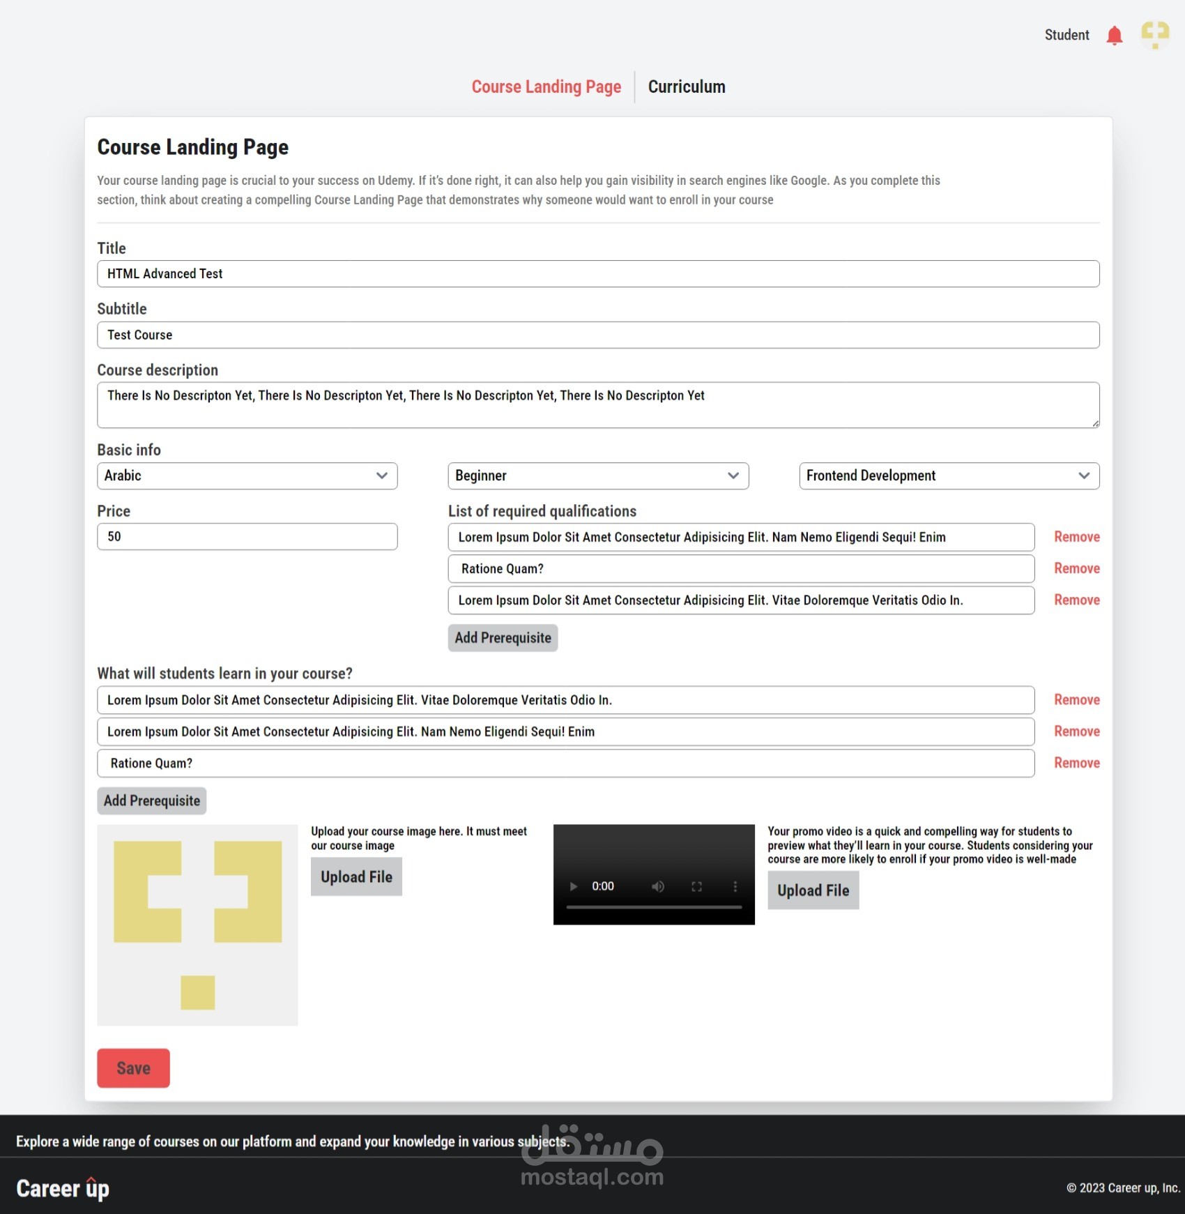Click the Career up logo in footer
This screenshot has width=1185, height=1214.
(63, 1188)
